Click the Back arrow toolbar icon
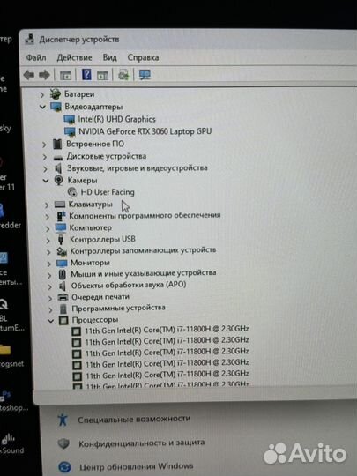 pyautogui.click(x=29, y=75)
